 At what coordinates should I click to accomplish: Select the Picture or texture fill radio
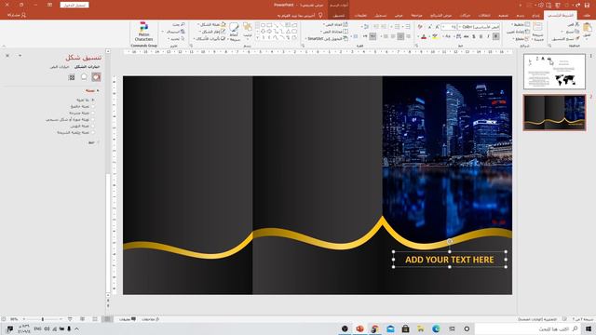93,119
